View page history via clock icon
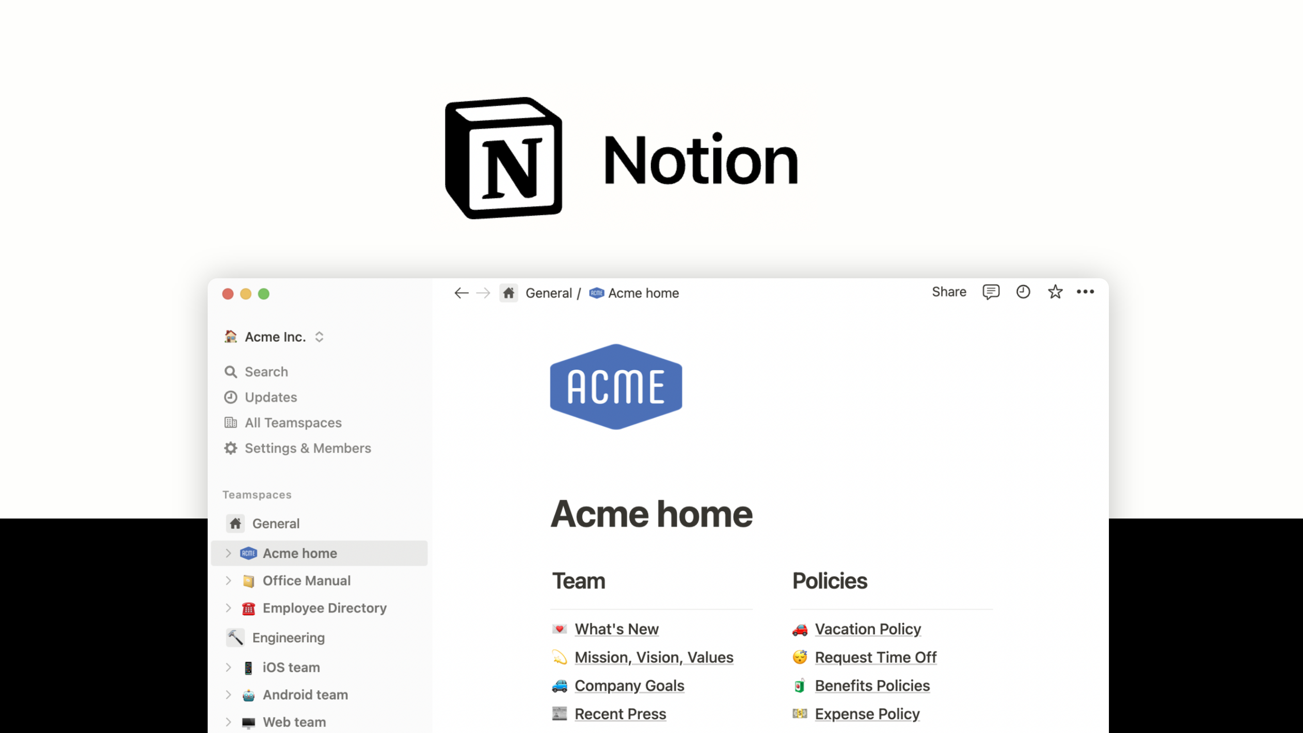1303x733 pixels. pyautogui.click(x=1023, y=292)
